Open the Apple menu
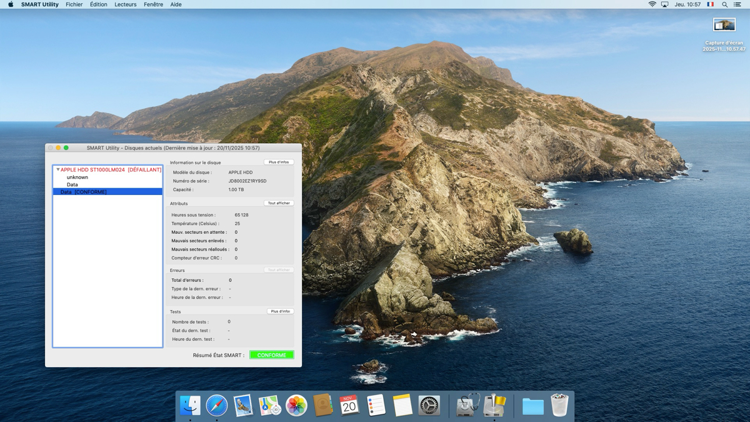The width and height of the screenshot is (750, 422). [11, 4]
